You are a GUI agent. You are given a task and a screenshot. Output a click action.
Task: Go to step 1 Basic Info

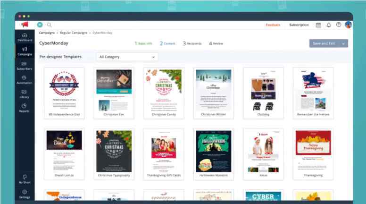(143, 43)
